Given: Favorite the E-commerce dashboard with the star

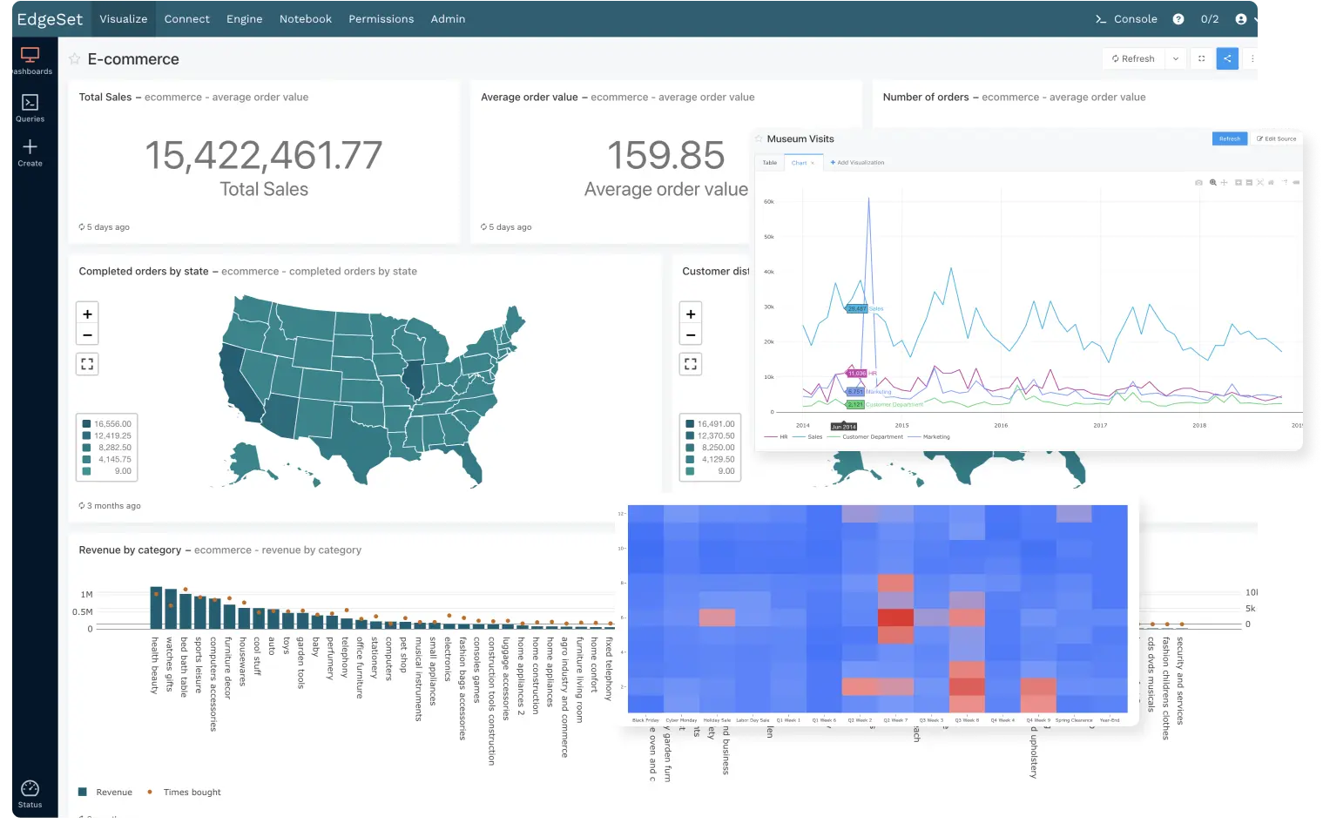Looking at the screenshot, I should (75, 59).
